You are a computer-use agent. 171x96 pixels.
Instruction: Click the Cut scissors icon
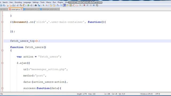pyautogui.click(x=18, y=5)
